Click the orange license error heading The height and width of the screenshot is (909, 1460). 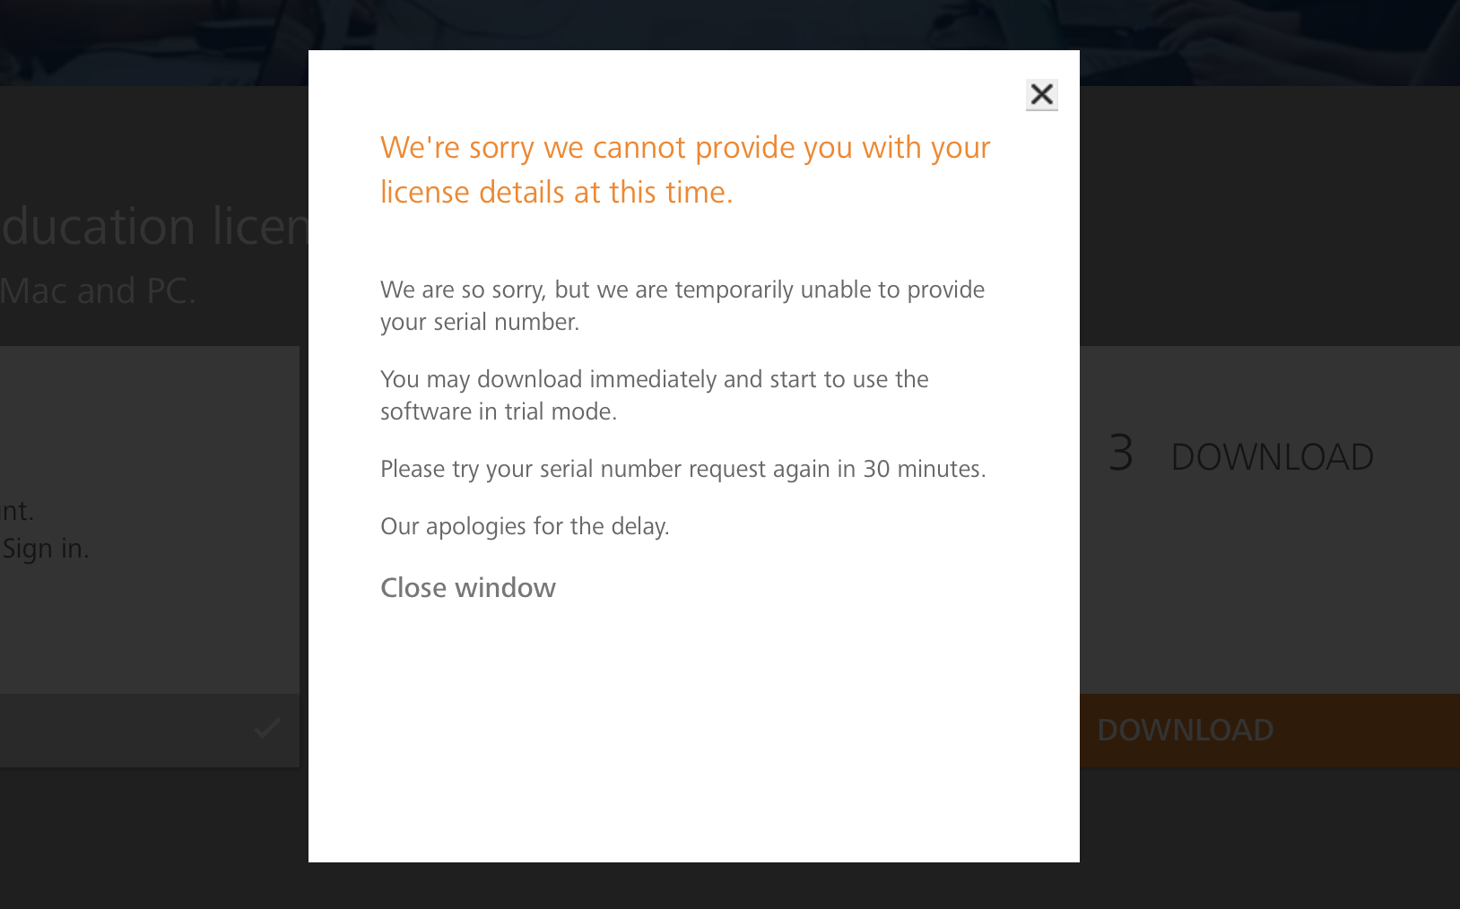685,169
